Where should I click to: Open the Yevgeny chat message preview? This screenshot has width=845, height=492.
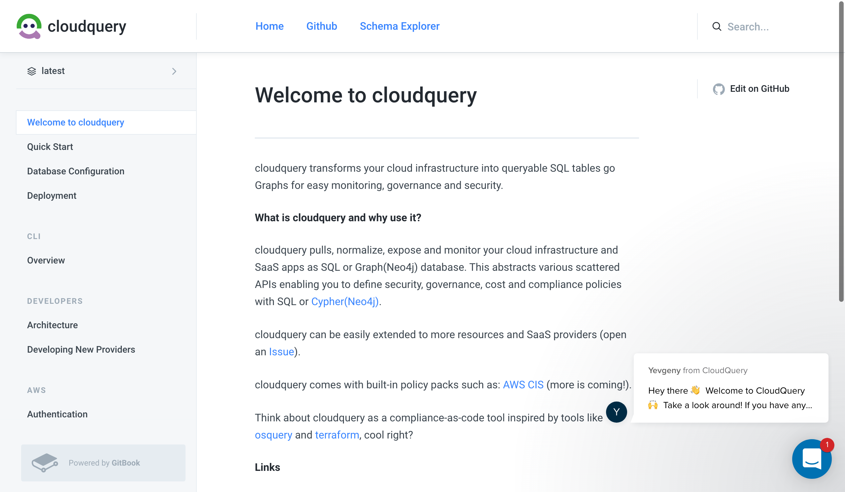(731, 388)
